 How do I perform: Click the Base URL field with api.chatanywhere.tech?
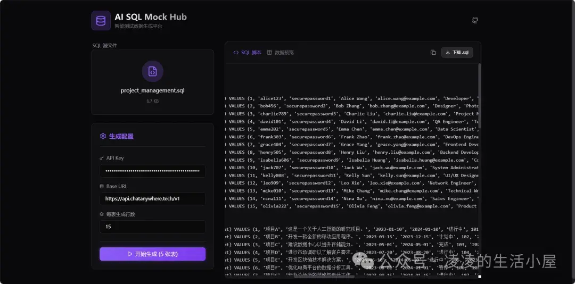coord(152,199)
